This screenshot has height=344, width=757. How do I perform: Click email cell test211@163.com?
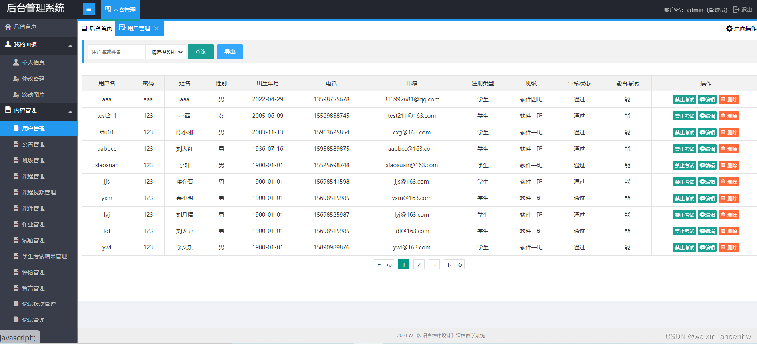tap(412, 116)
